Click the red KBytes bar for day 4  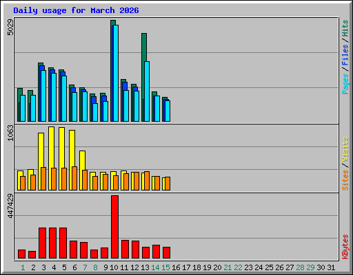point(52,243)
